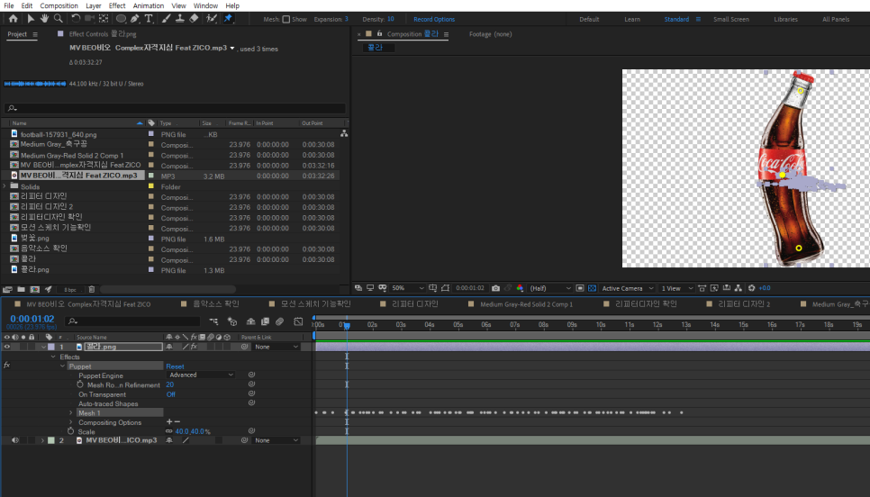Select the Type tool

pos(149,19)
